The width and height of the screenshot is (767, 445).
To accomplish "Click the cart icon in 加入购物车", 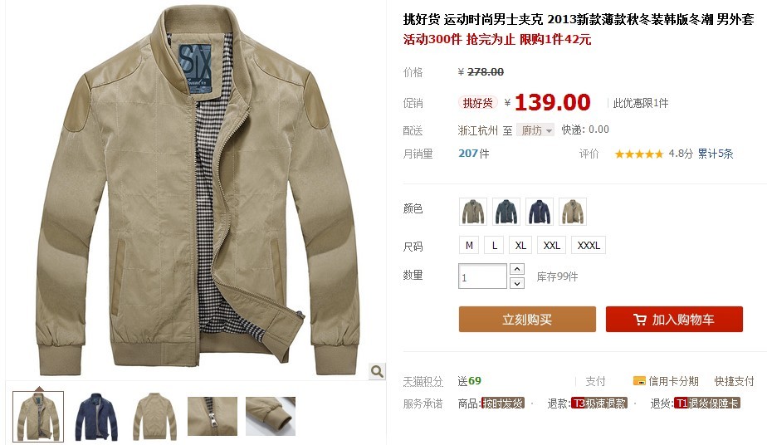I will point(640,320).
